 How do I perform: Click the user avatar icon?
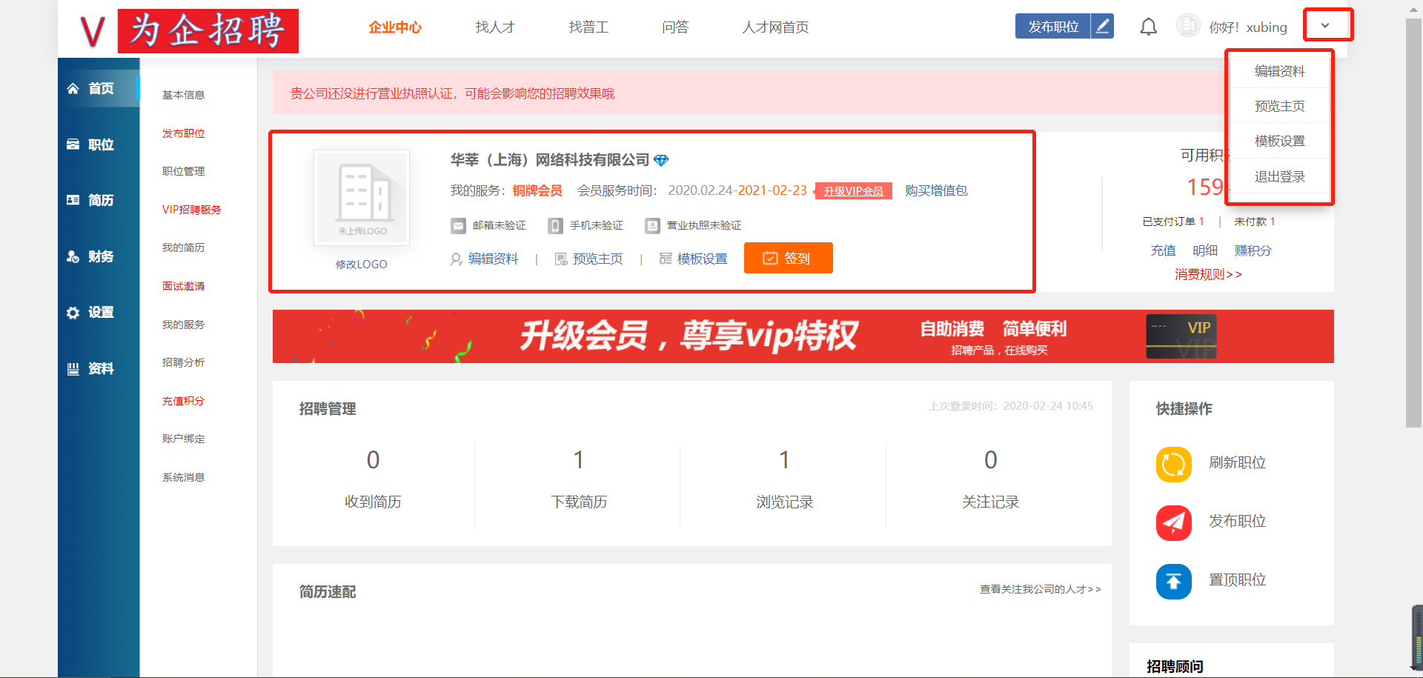click(1188, 26)
